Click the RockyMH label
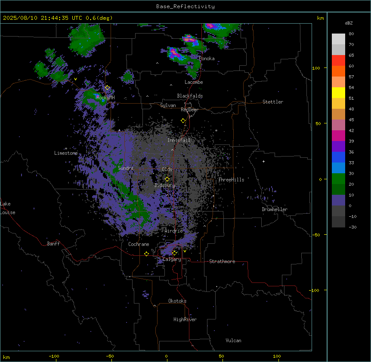The width and height of the screenshot is (371, 362). click(x=105, y=98)
